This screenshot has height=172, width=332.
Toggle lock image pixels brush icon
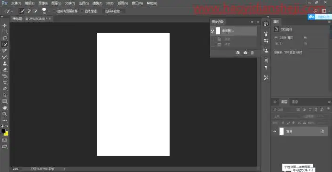[x=288, y=123]
